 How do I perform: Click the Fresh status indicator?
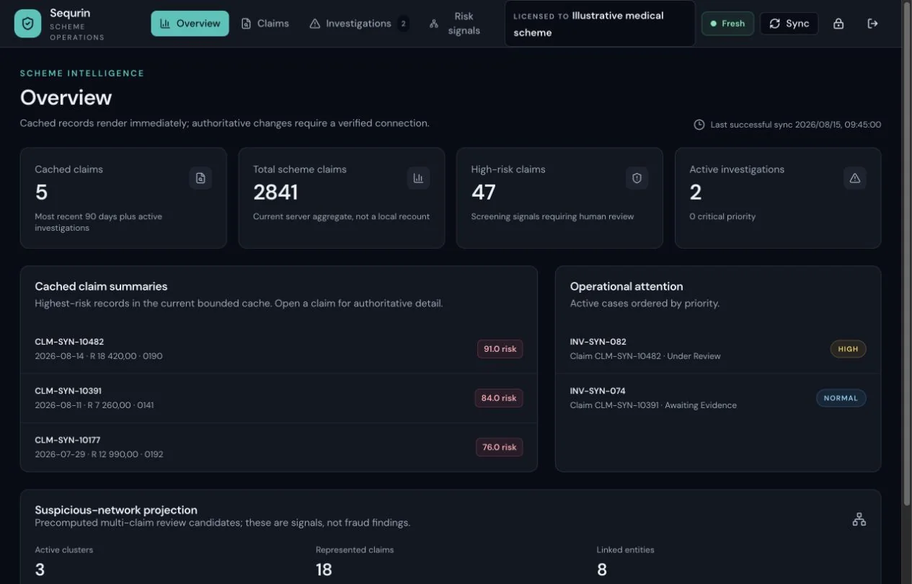[x=727, y=24]
